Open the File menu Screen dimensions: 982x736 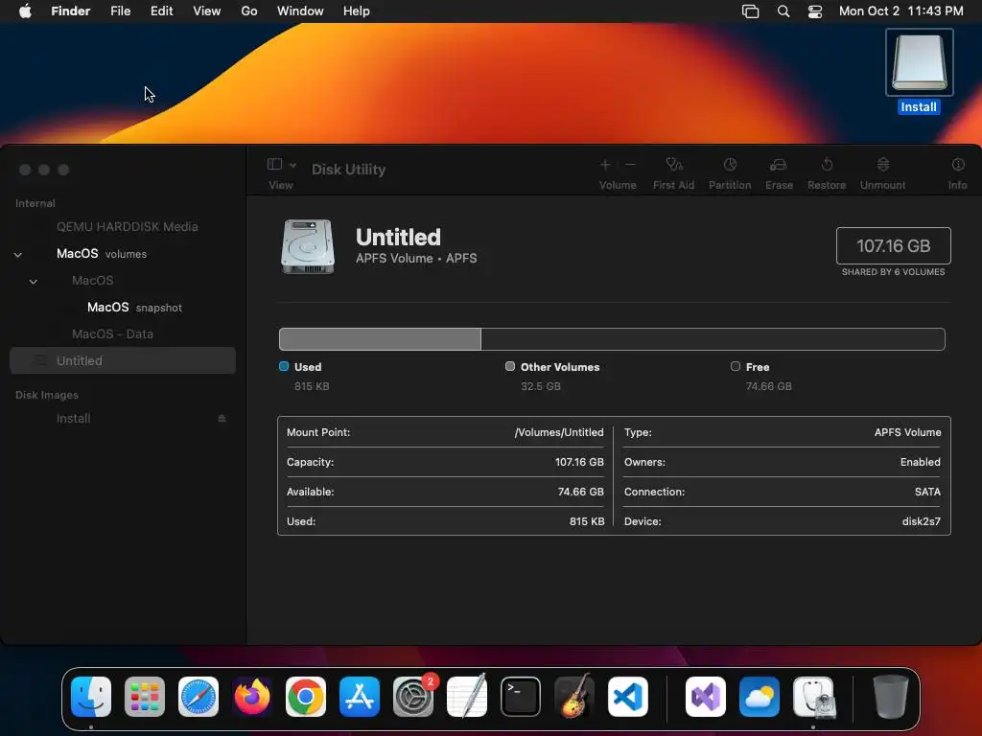pyautogui.click(x=120, y=11)
